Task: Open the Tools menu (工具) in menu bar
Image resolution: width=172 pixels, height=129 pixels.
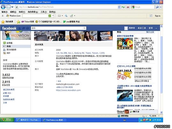Action: pos(44,12)
